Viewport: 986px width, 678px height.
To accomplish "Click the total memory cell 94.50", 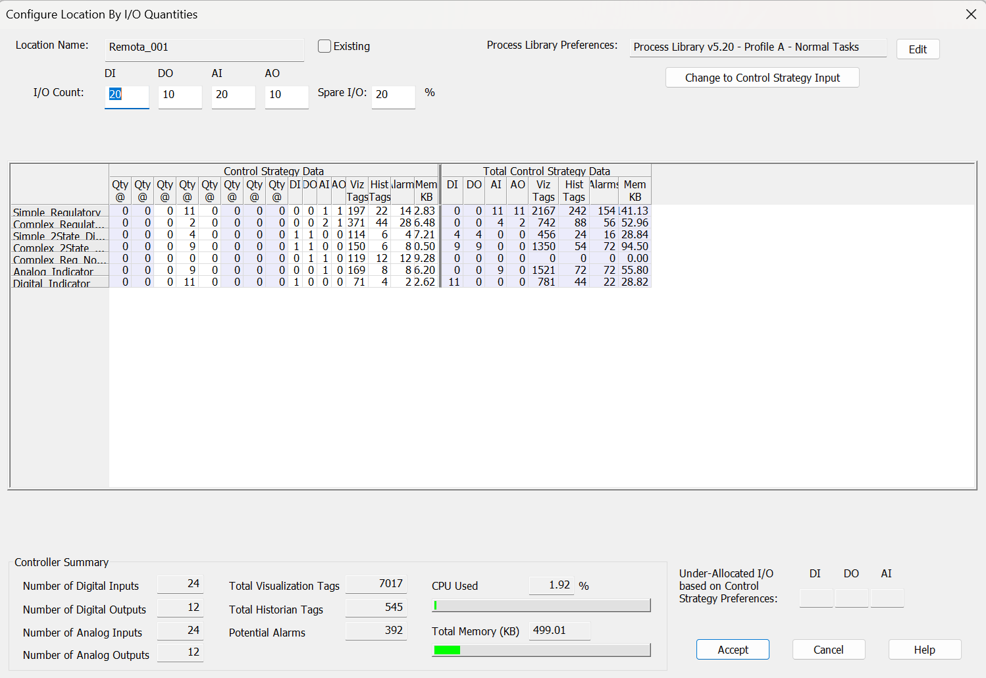I will [635, 246].
